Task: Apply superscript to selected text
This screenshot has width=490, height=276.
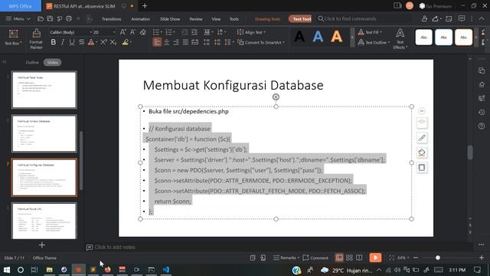Action: click(103, 42)
